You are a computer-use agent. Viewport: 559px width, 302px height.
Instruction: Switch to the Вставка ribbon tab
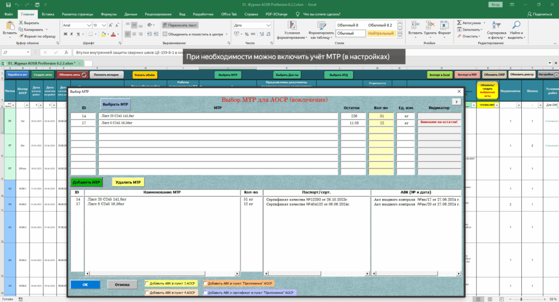pos(48,14)
